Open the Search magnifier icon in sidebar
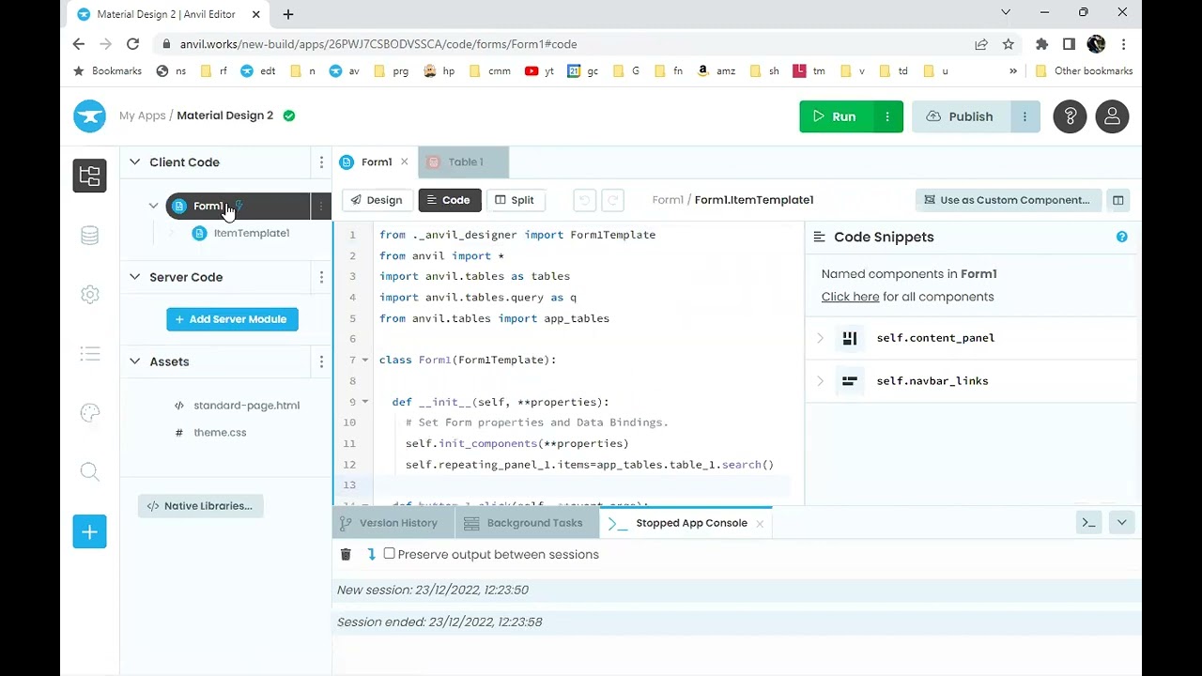Viewport: 1202px width, 676px height. click(x=90, y=472)
